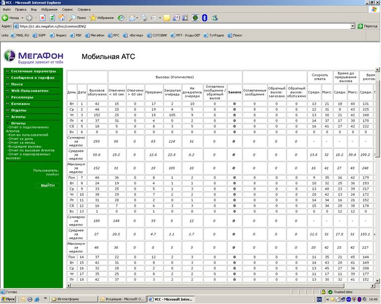Expand the Агенты sidebar section
This screenshot has height=304, width=381.
[18, 117]
